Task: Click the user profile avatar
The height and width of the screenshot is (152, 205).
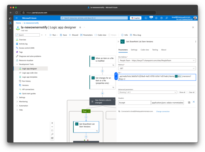Action: [x=195, y=18]
